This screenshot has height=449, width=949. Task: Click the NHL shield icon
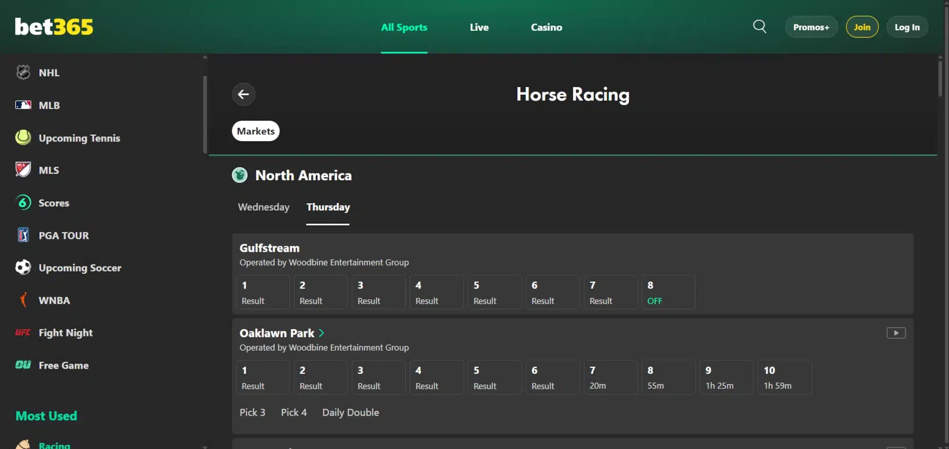click(x=23, y=72)
